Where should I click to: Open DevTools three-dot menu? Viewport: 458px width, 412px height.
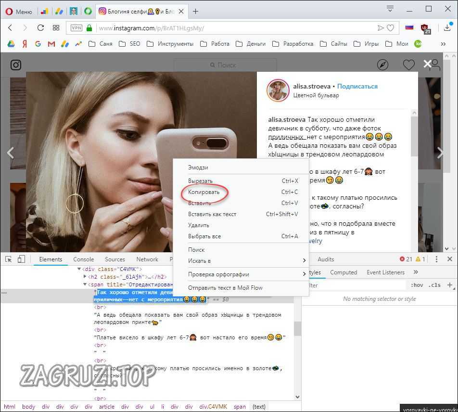pyautogui.click(x=436, y=259)
